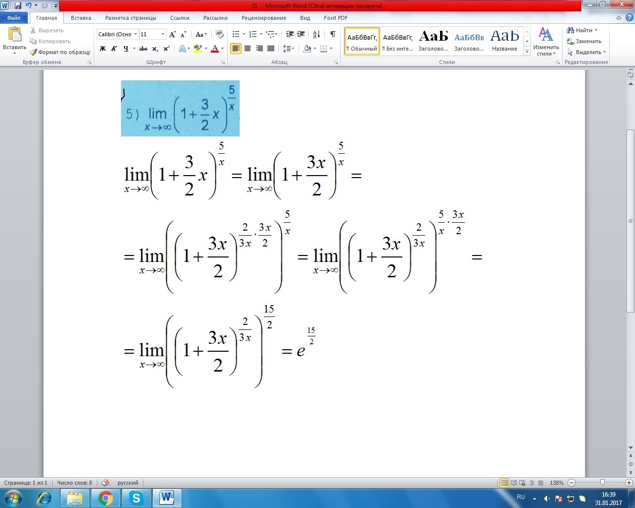Switch to Разметка страницы tab
This screenshot has width=635, height=508.
click(x=130, y=18)
